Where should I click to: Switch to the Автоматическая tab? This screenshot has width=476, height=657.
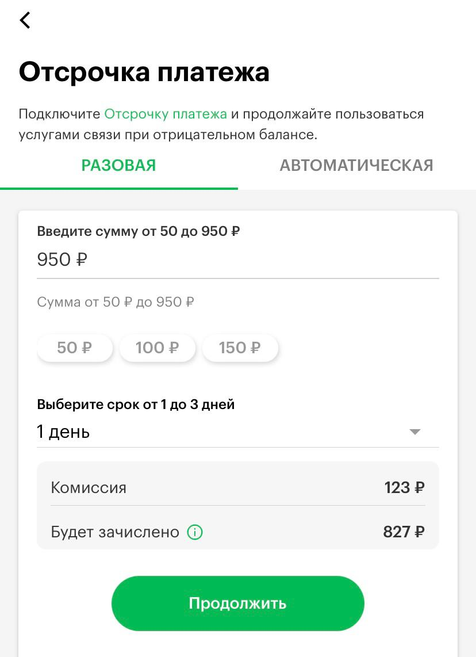coord(356,166)
